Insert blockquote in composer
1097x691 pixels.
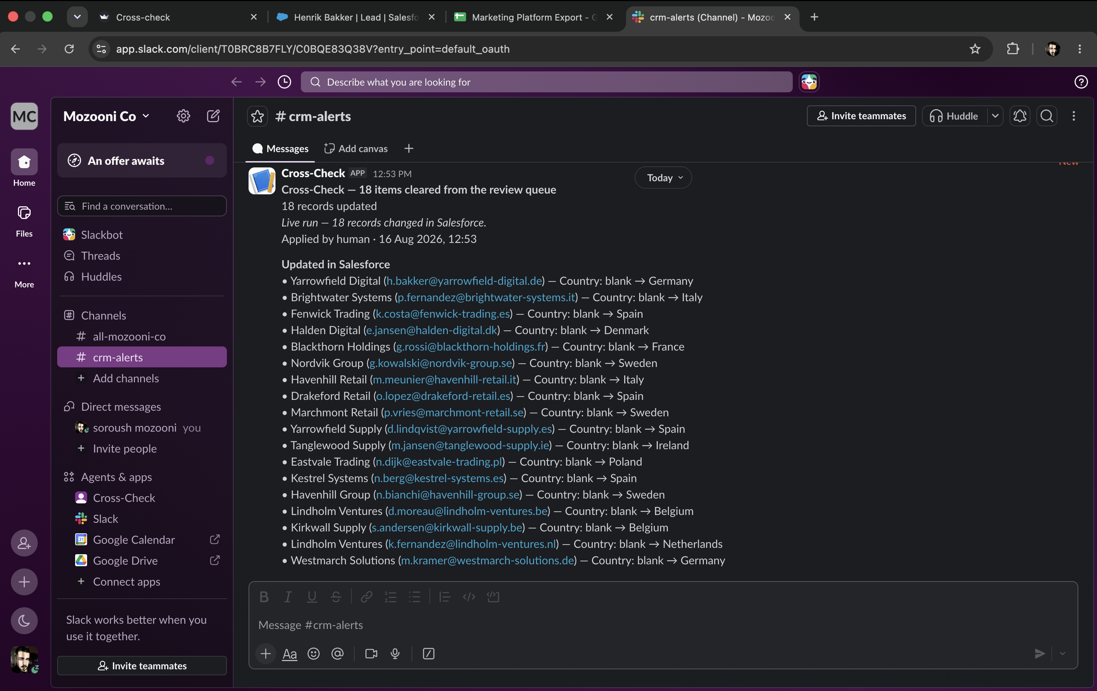pyautogui.click(x=445, y=597)
